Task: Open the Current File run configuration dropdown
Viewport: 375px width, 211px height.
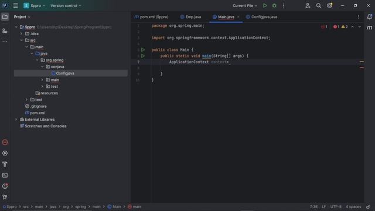Action: [x=245, y=5]
